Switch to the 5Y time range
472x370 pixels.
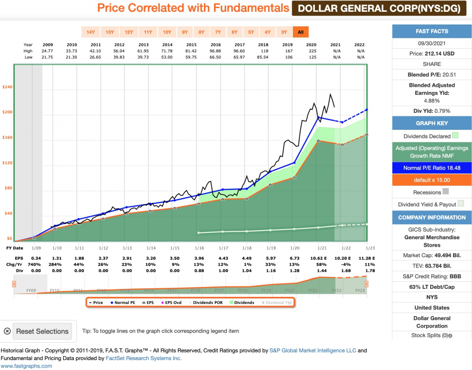[x=251, y=32]
